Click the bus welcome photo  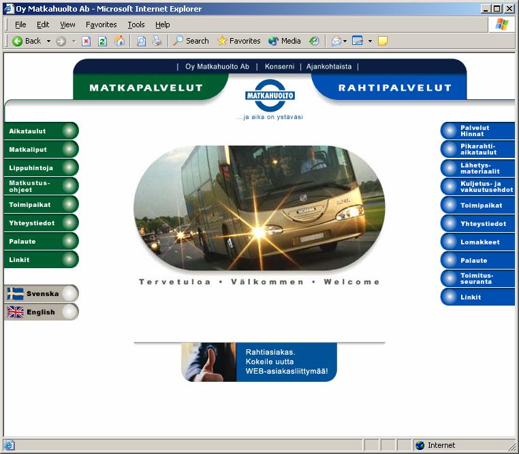(259, 208)
